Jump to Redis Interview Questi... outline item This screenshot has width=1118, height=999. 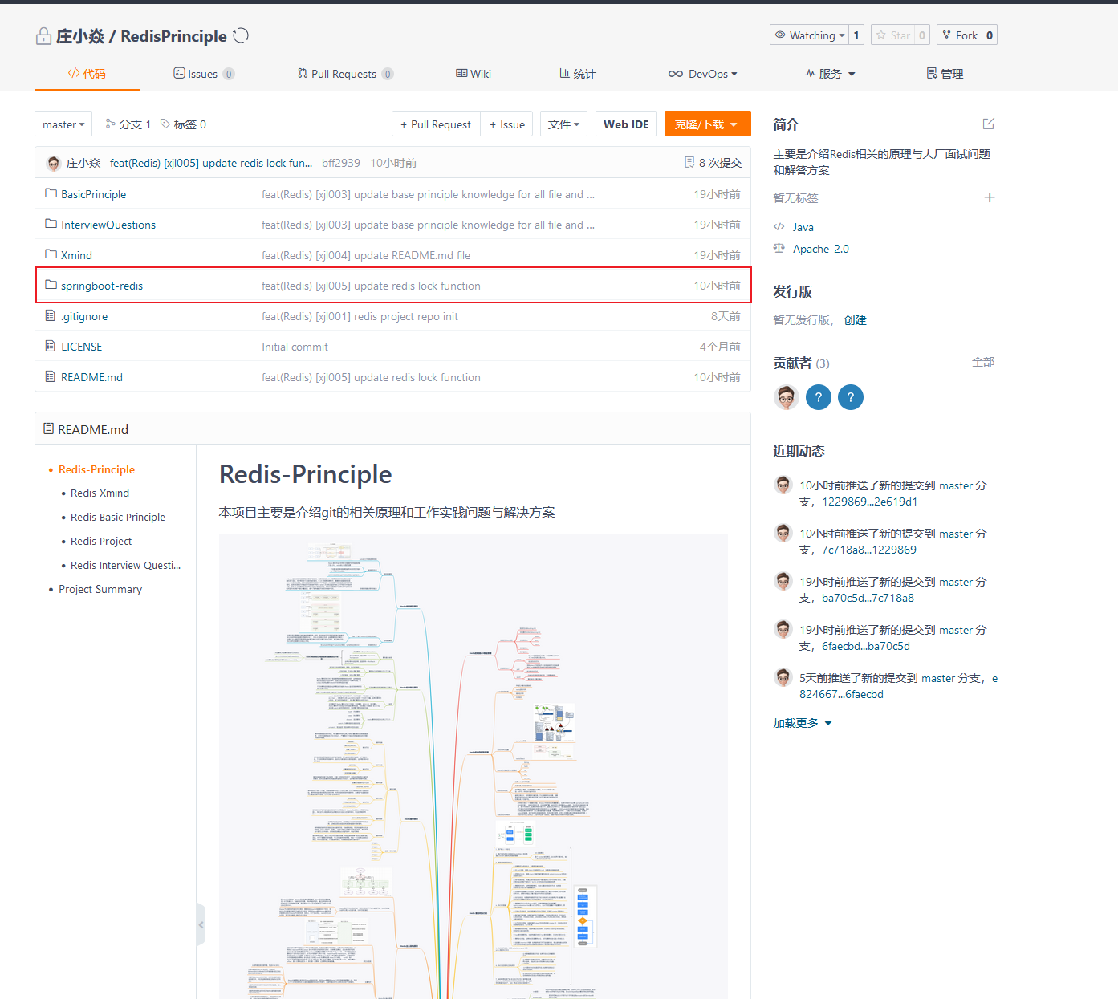click(x=125, y=565)
